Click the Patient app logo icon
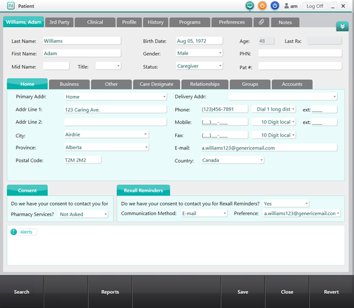354x308 pixels. tap(10, 6)
